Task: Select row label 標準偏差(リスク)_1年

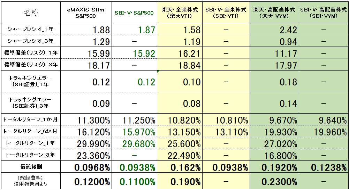Action: pos(31,53)
